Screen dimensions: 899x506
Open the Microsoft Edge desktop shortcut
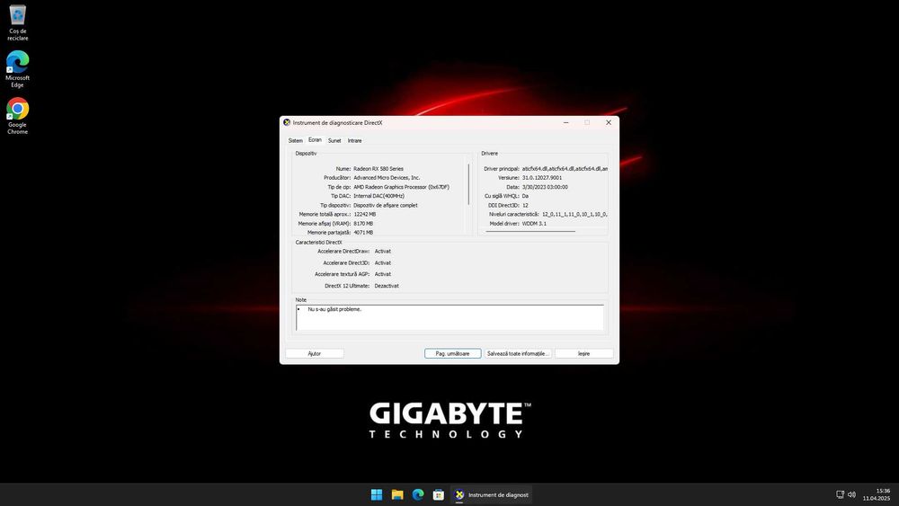(x=17, y=69)
